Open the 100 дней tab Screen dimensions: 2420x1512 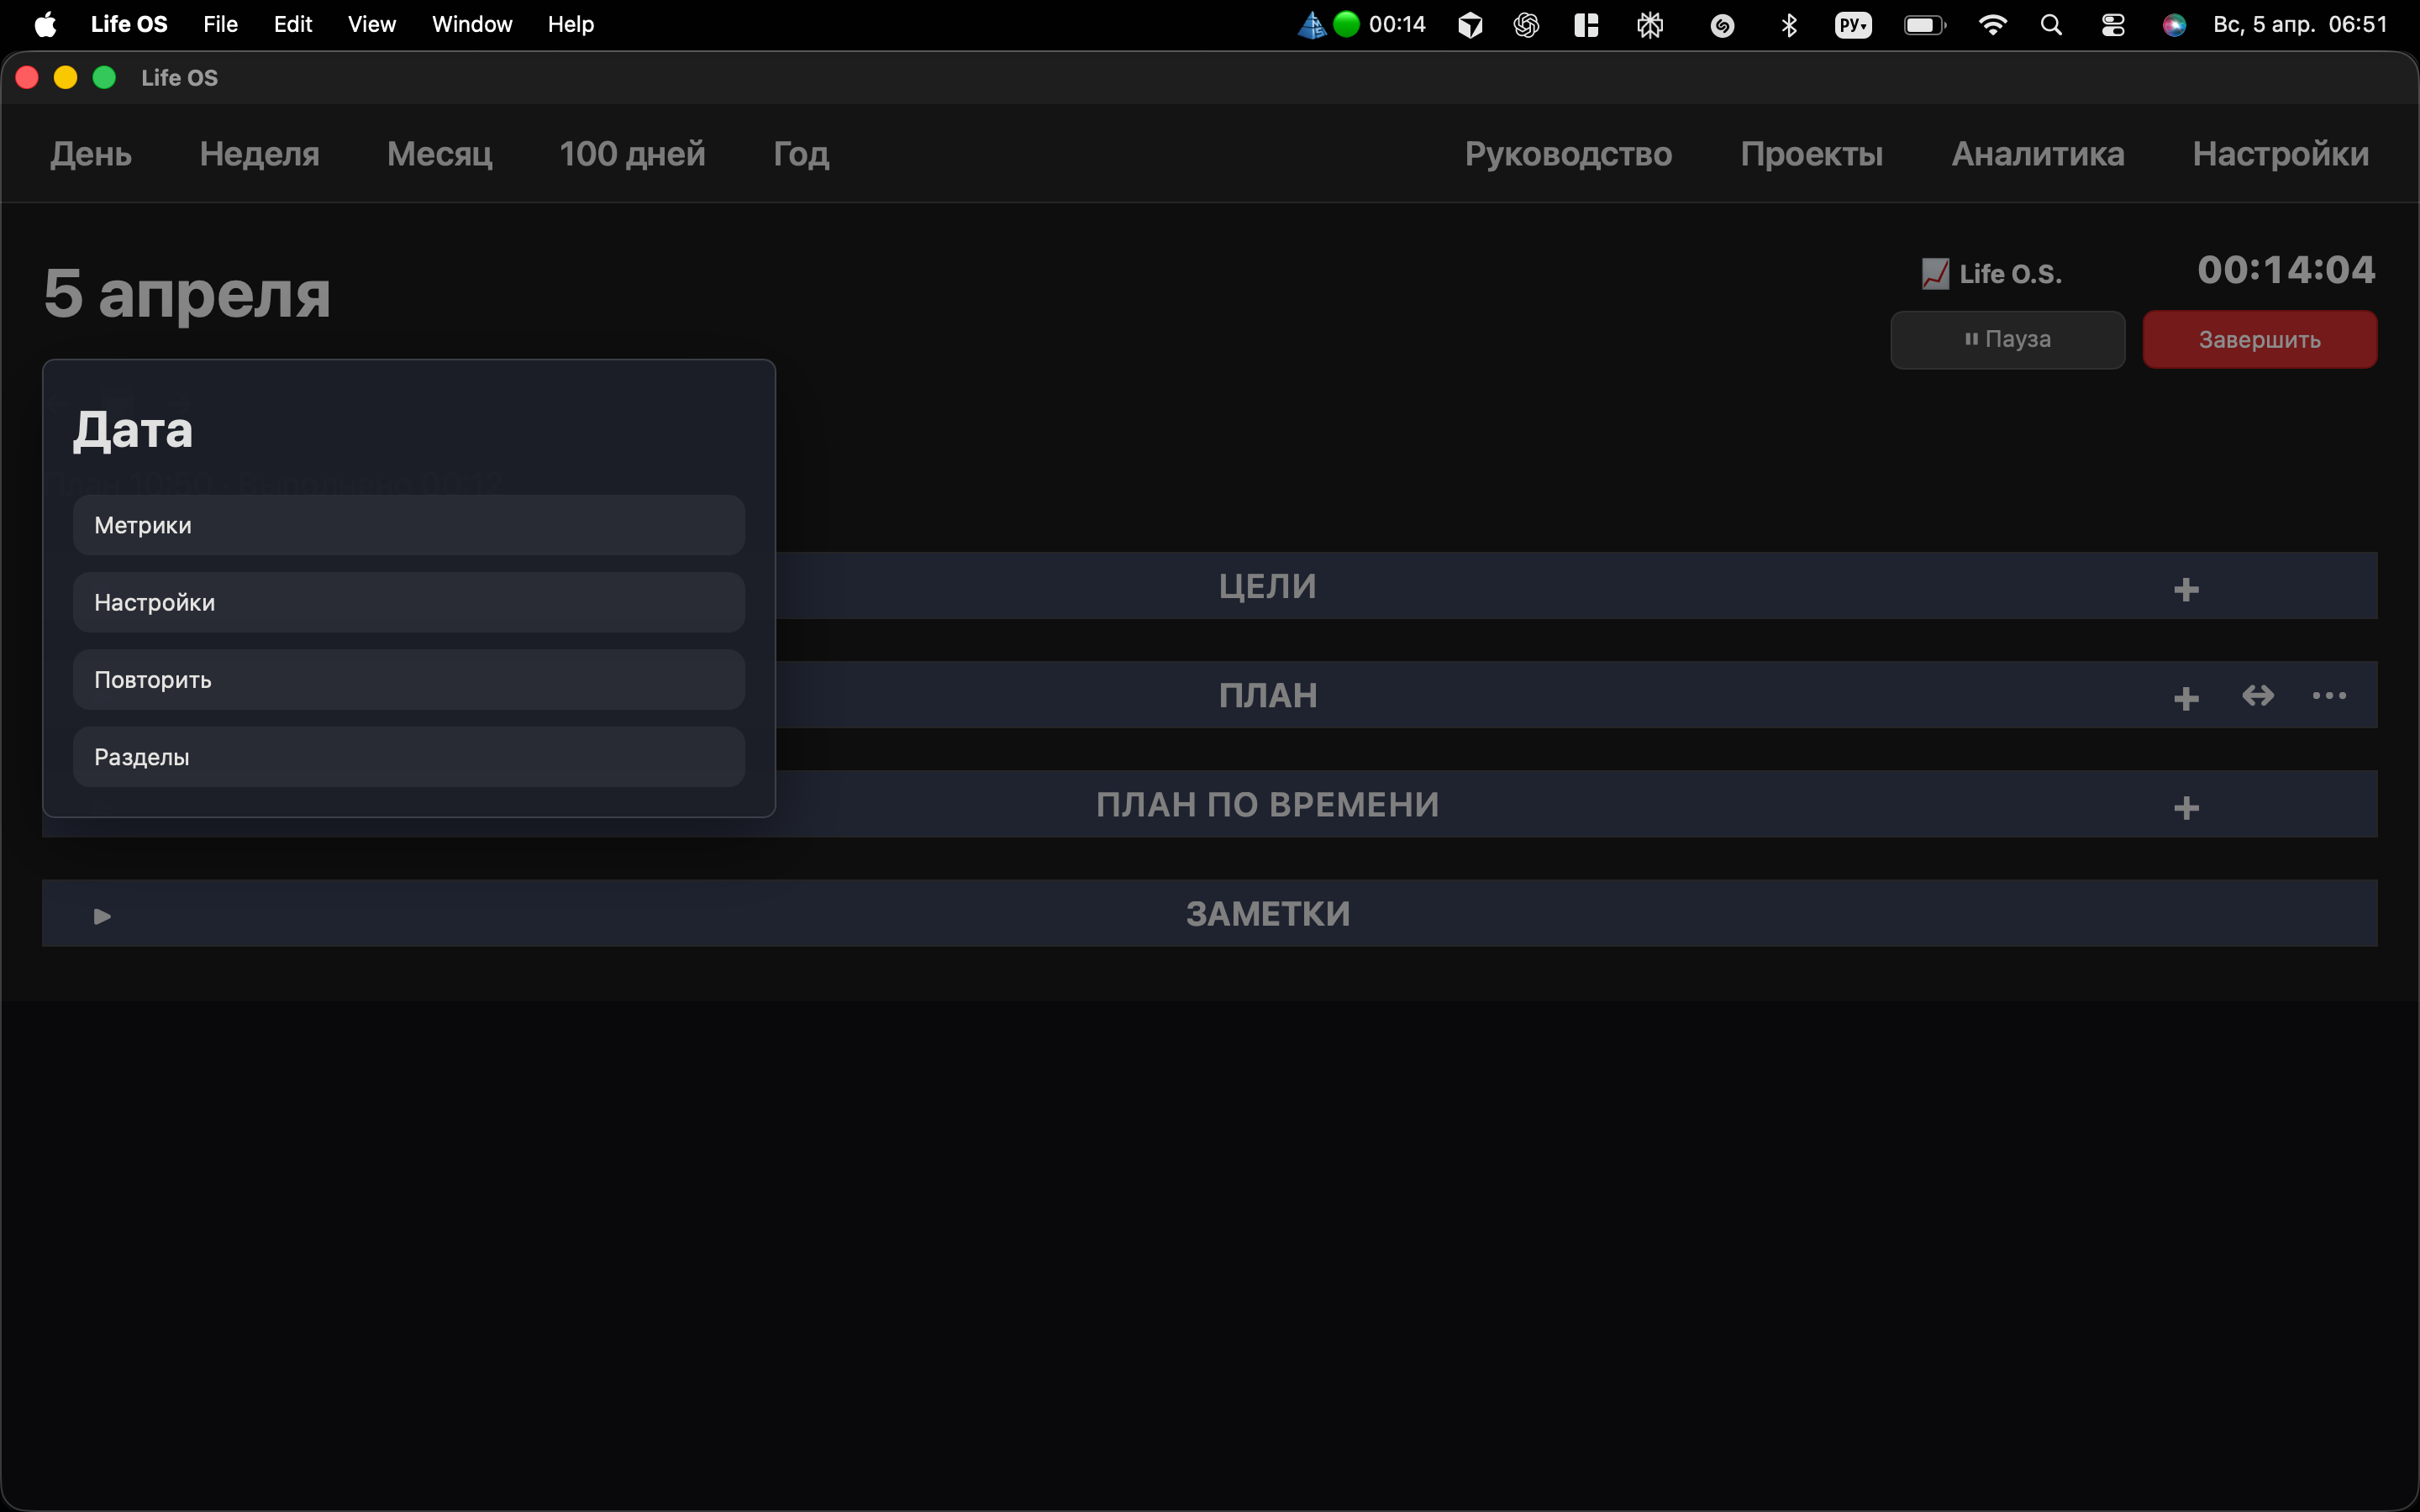click(x=632, y=154)
